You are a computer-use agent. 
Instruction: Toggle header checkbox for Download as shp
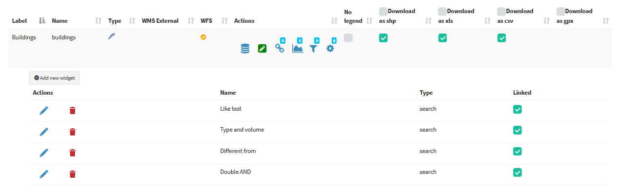[x=383, y=11]
